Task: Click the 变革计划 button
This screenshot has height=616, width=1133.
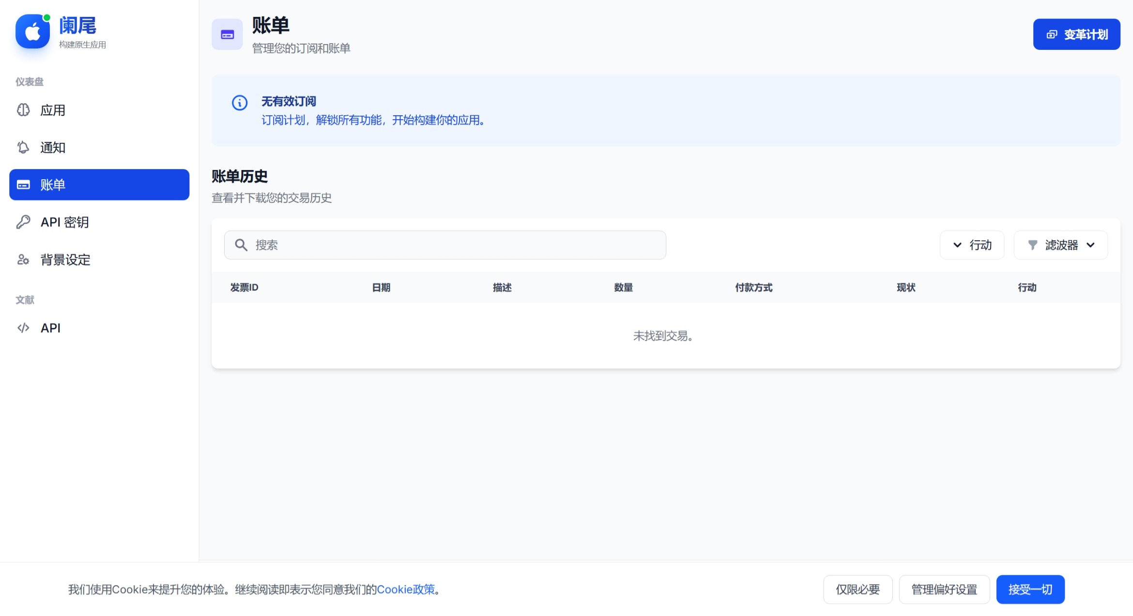Action: click(x=1076, y=34)
